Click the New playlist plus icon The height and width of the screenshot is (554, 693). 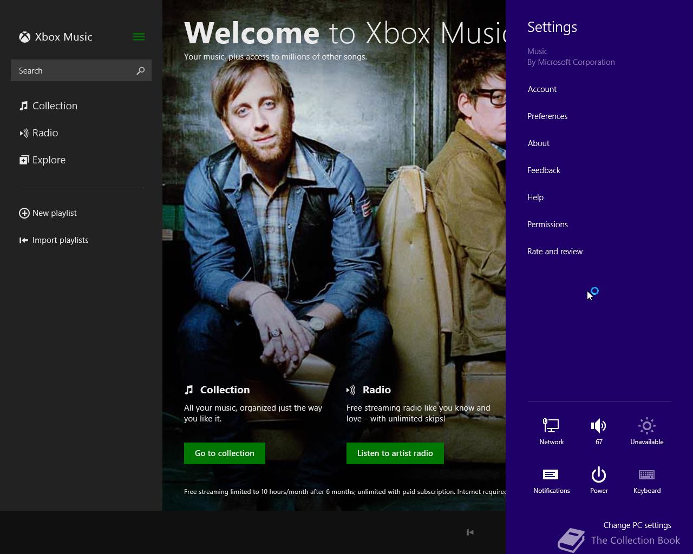click(x=24, y=213)
